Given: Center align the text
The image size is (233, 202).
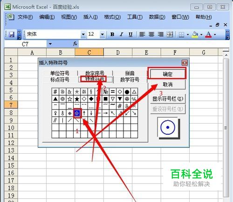Looking at the screenshot, I should [151, 34].
